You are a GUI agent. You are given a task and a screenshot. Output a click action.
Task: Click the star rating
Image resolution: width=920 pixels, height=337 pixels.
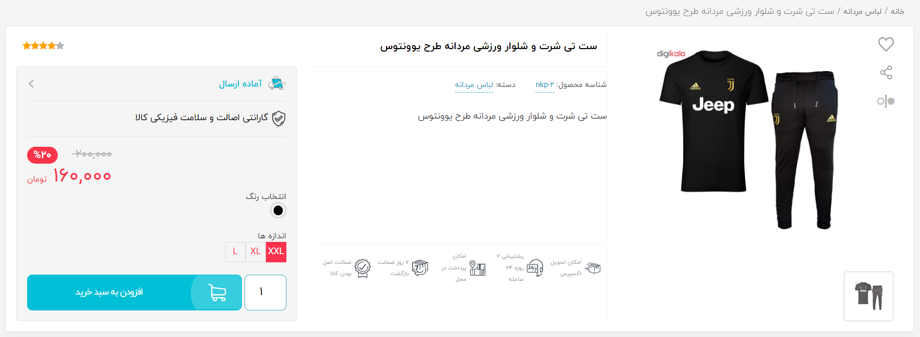click(x=43, y=46)
